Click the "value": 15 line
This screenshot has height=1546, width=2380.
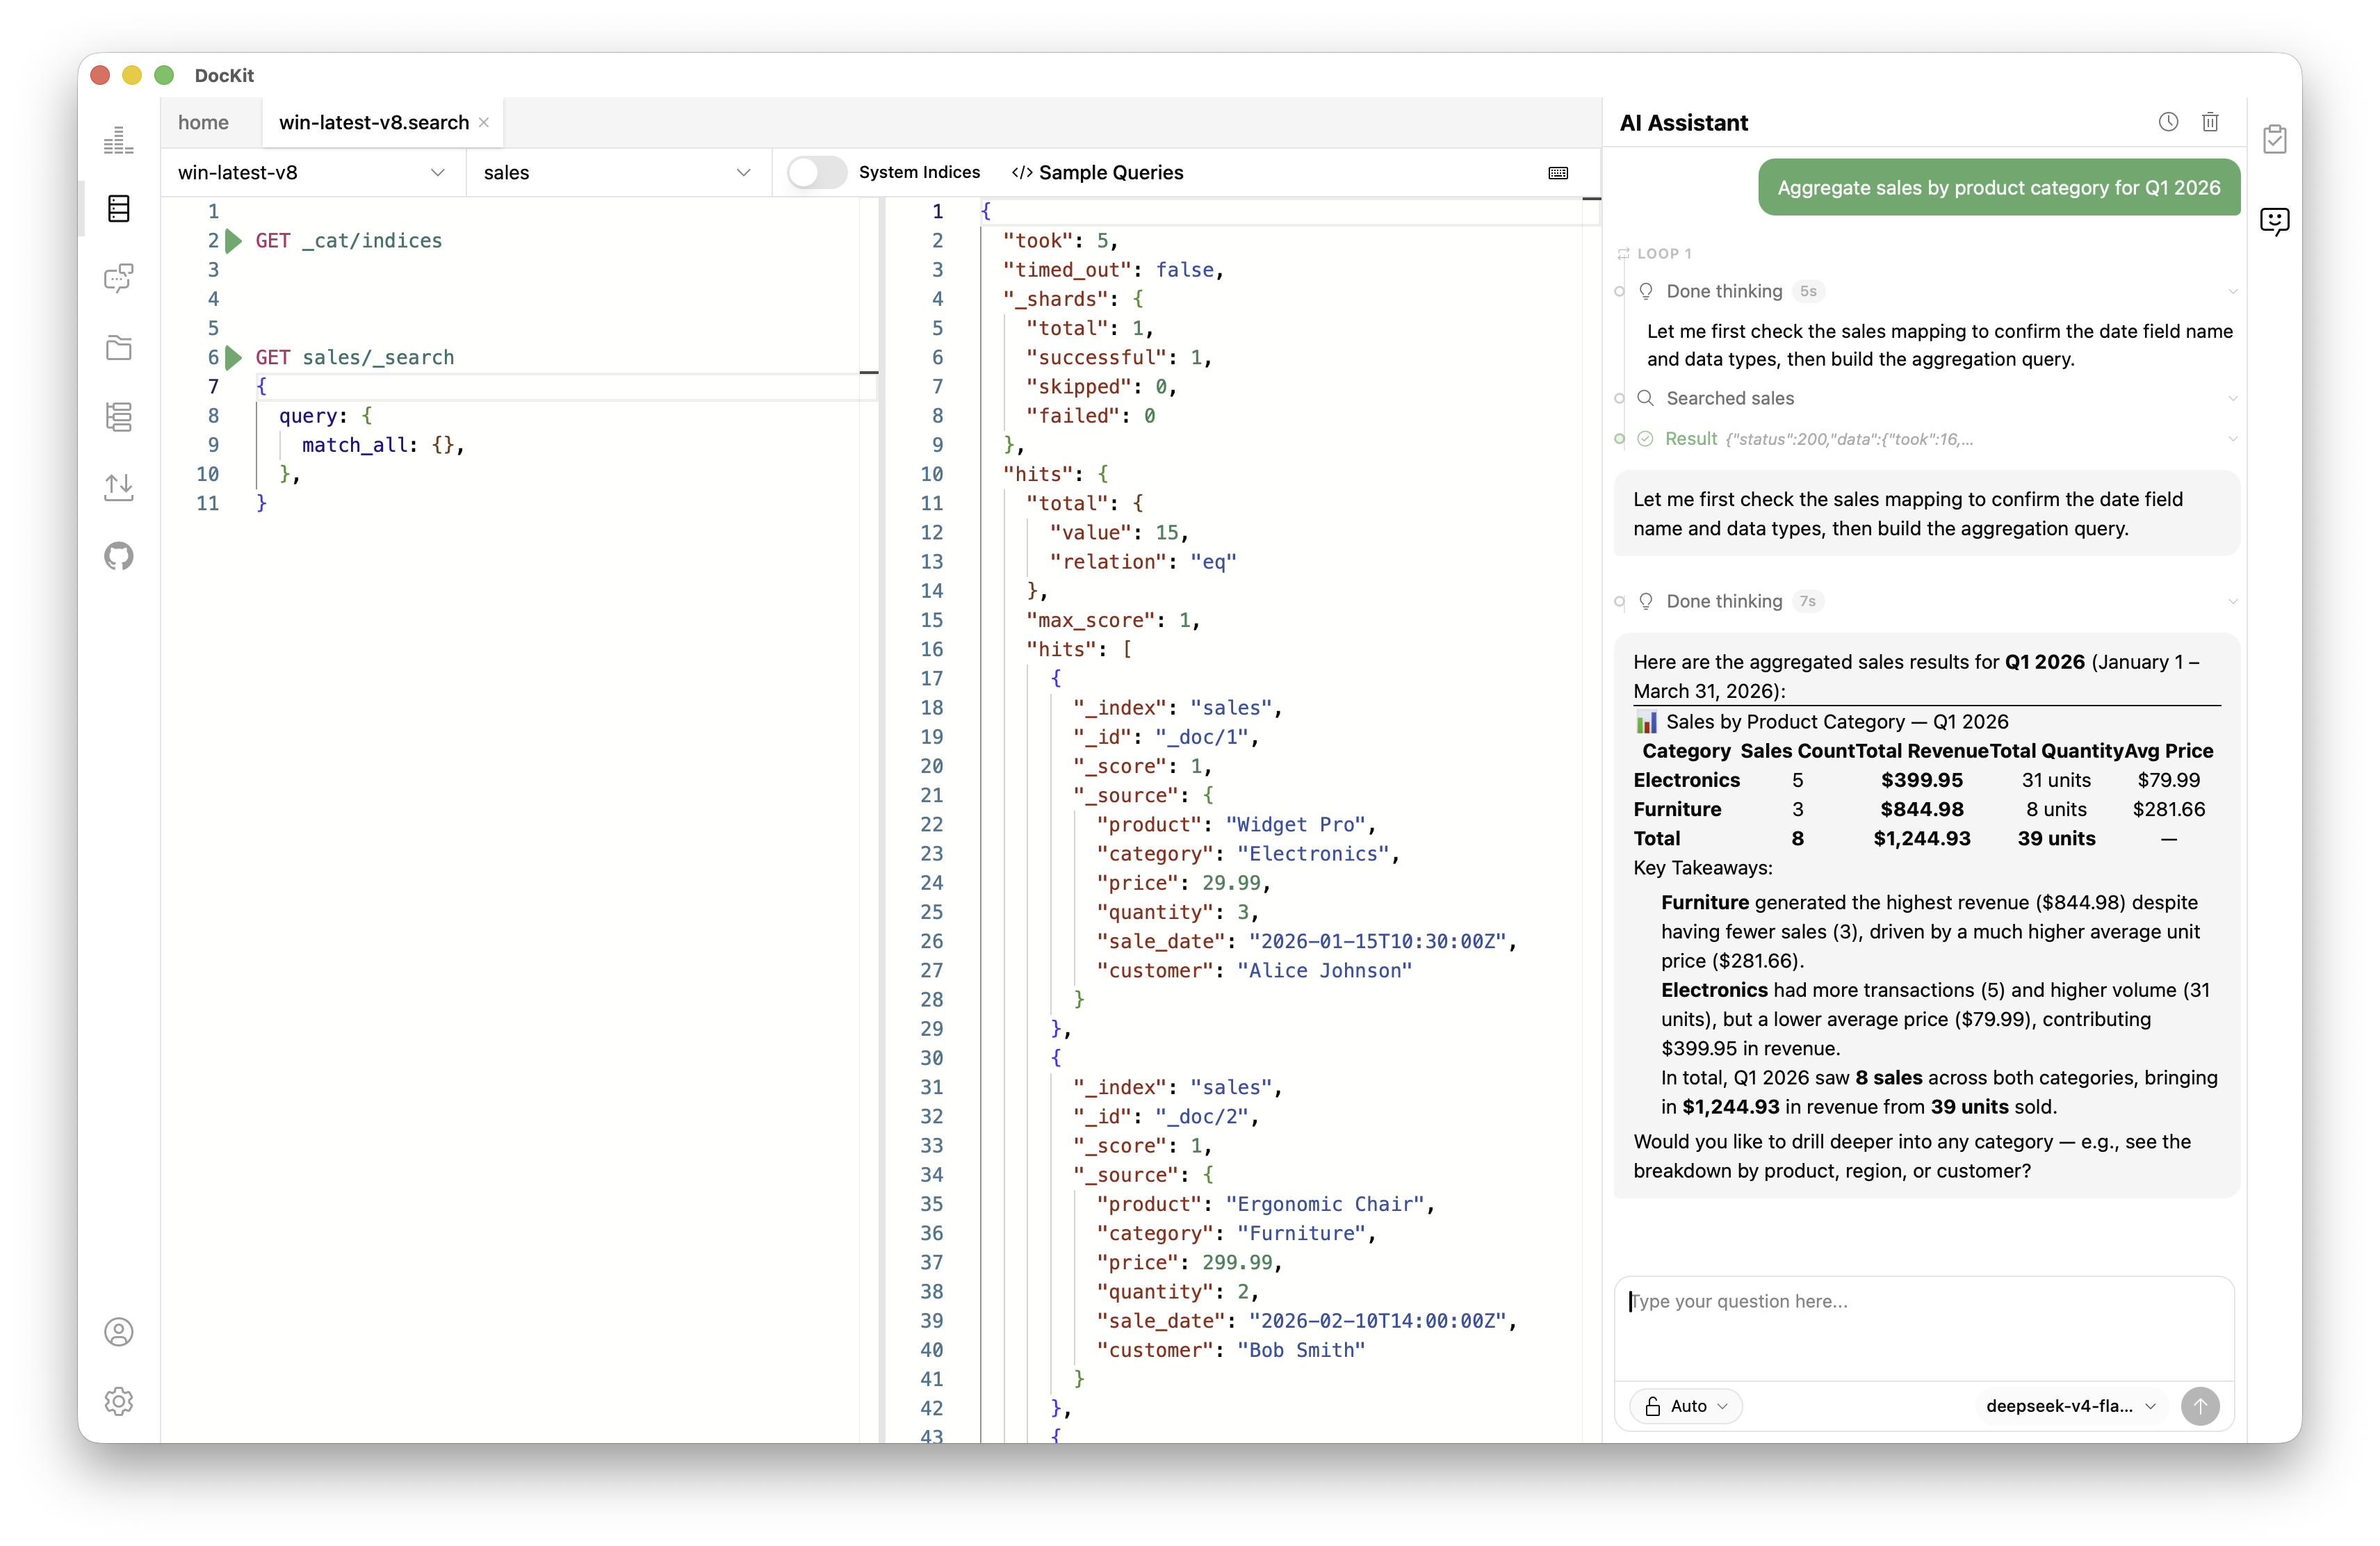pyautogui.click(x=1118, y=533)
